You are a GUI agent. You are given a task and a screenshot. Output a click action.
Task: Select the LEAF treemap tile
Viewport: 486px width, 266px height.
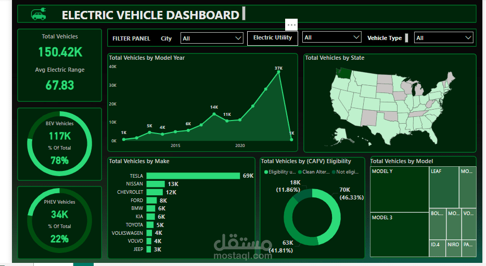pyautogui.click(x=444, y=188)
